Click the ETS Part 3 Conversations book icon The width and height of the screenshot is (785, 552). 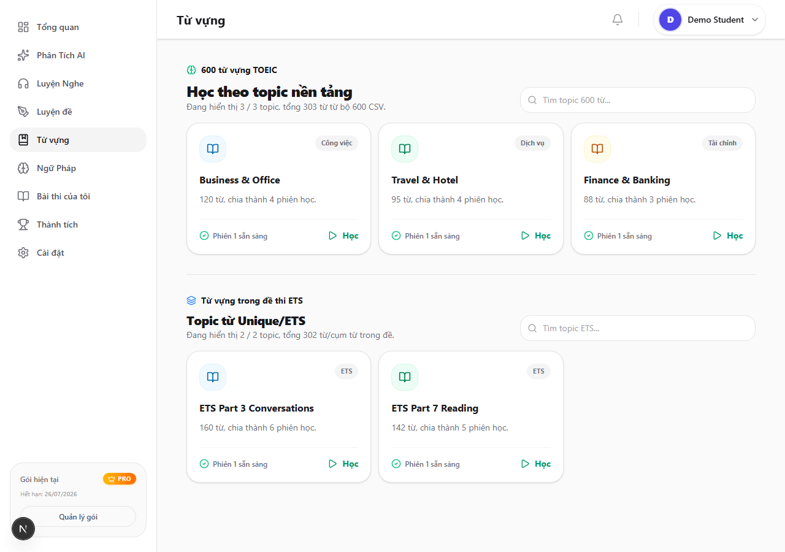click(x=213, y=377)
